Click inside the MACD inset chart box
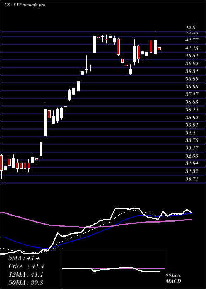Viewport: 206px width, 289px height. click(x=113, y=268)
